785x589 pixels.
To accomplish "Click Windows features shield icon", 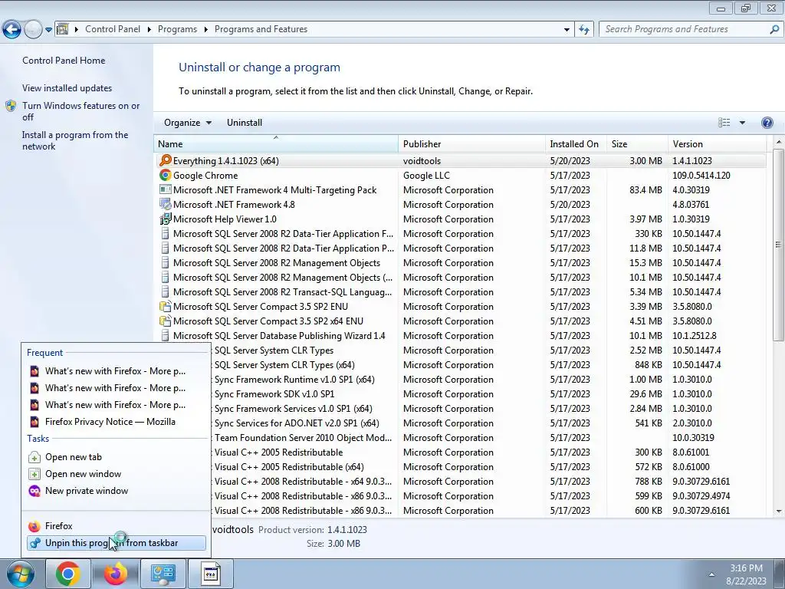I will (x=11, y=106).
